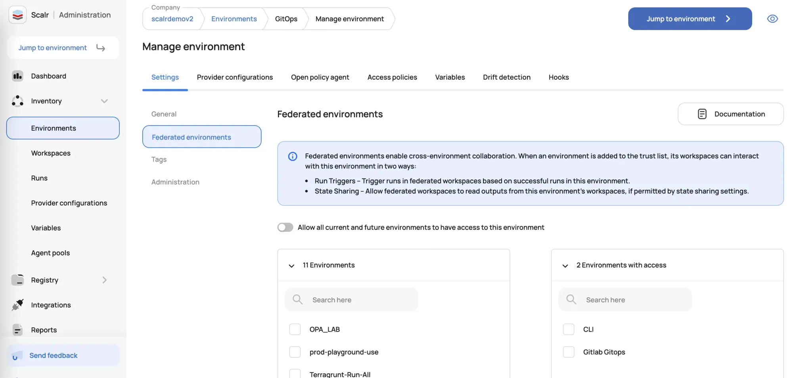Open the Documentation button
The height and width of the screenshot is (378, 793).
tap(730, 114)
